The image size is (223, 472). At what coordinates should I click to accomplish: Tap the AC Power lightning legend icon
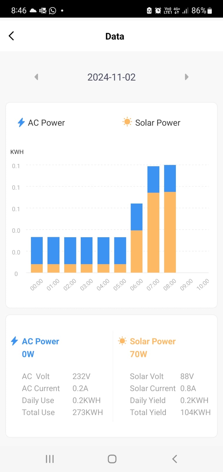point(21,122)
